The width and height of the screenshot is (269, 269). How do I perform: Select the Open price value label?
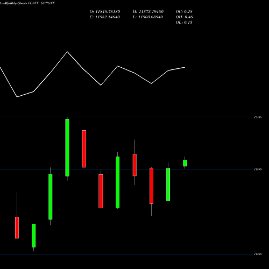tap(105, 12)
